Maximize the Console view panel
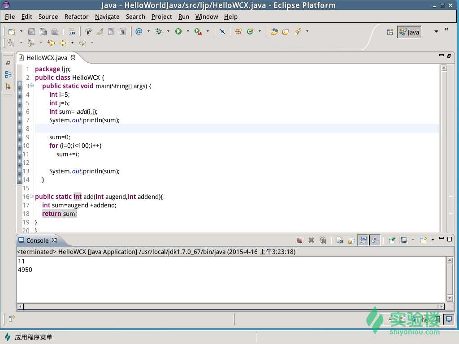Screen dimensions: 459x344 pyautogui.click(x=450, y=239)
